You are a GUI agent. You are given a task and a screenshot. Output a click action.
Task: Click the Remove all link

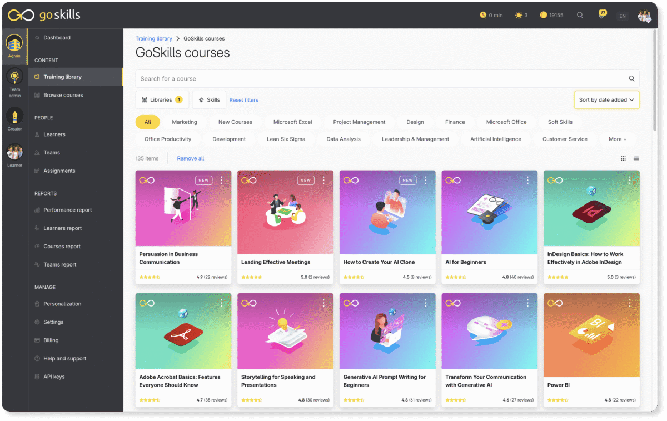click(191, 158)
